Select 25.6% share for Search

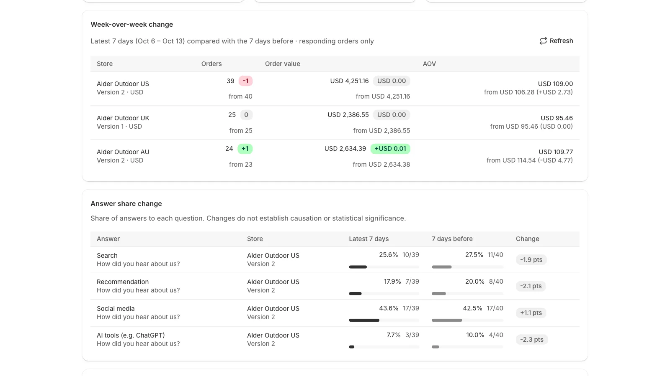point(389,255)
